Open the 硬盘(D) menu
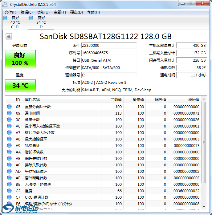This screenshot has height=215, width=212. pos(76,12)
